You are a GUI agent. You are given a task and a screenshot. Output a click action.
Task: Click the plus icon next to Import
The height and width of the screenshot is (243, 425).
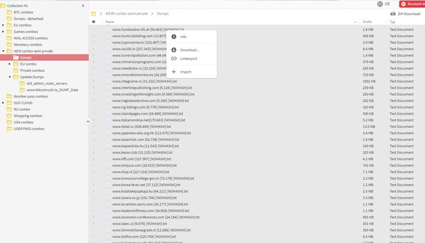click(173, 72)
